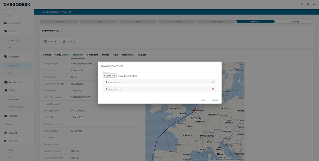Screen dimensions: 319x161
Task: Open settings via the gear icon
Action: pos(302,4)
